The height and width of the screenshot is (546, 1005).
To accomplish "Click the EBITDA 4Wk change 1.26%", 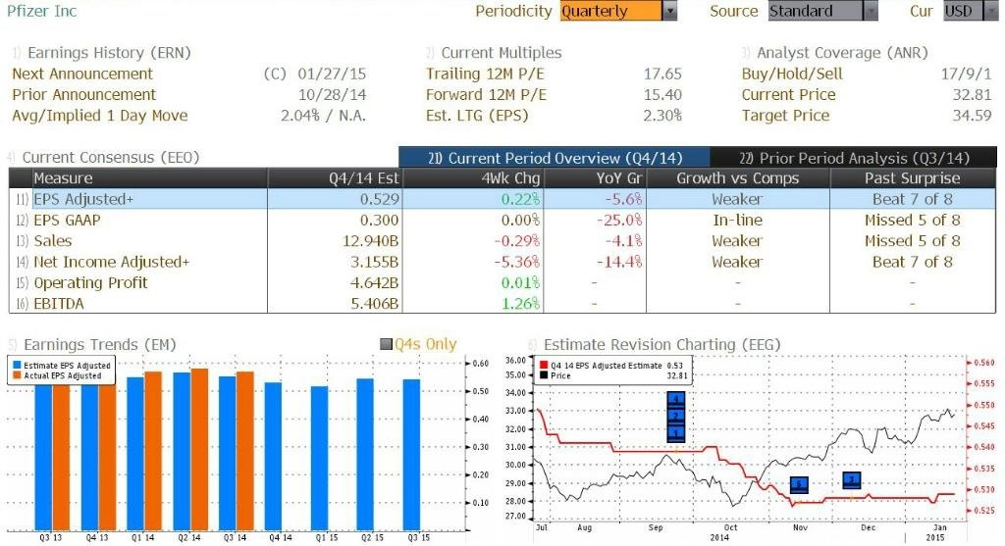I will click(x=520, y=304).
